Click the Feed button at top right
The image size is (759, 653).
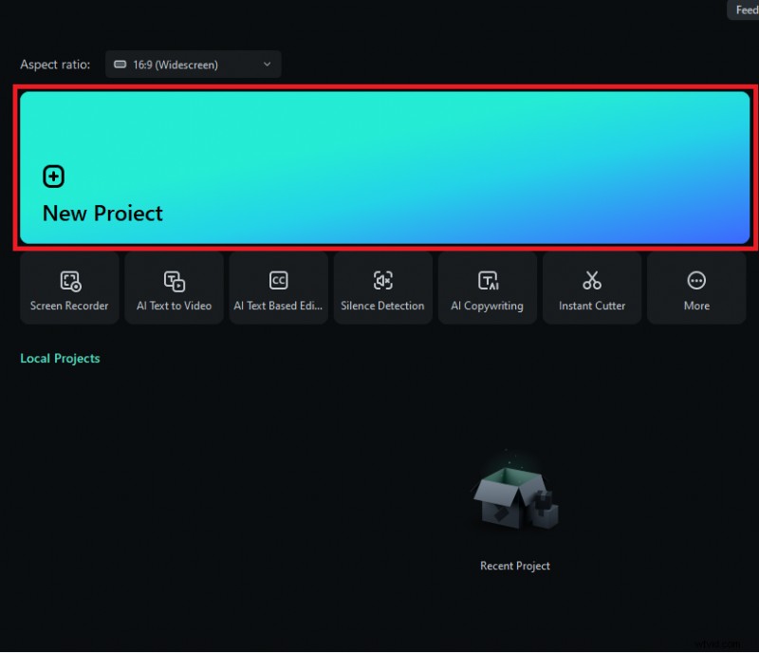(x=746, y=10)
